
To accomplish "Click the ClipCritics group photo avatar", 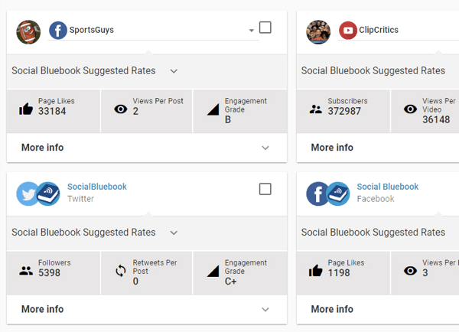I will pos(318,32).
